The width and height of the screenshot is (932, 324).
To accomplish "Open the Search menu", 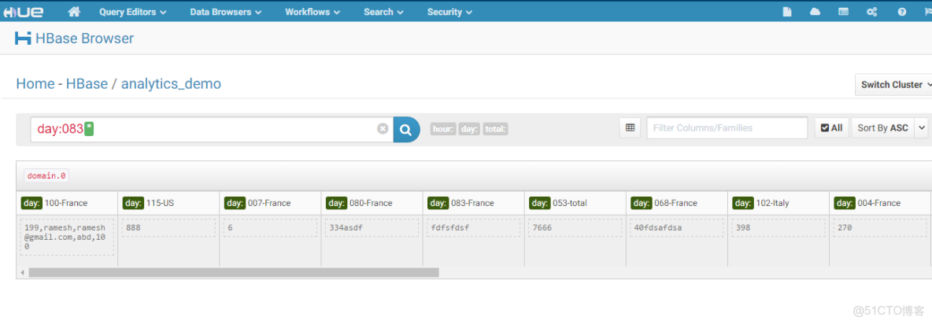I will [x=383, y=12].
